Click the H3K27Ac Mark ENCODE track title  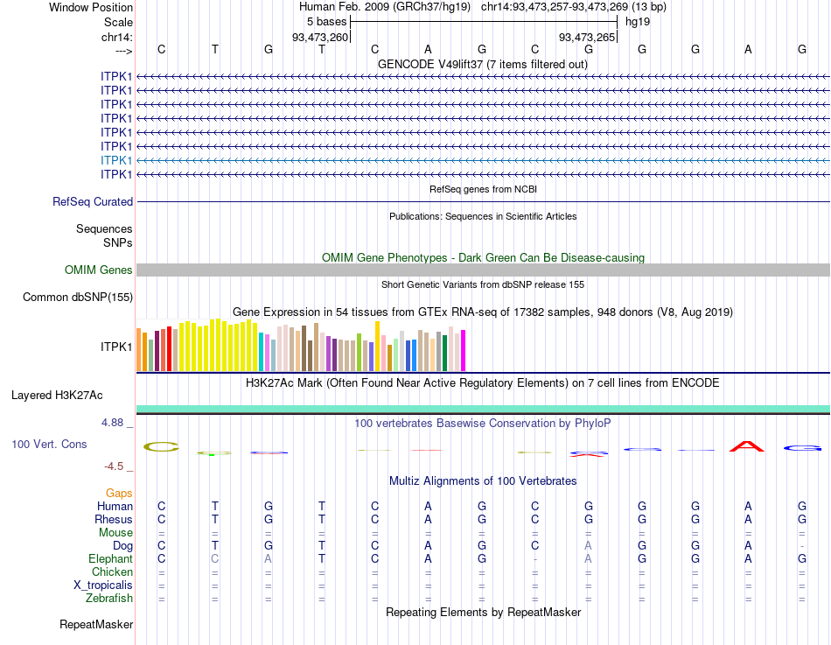click(483, 383)
